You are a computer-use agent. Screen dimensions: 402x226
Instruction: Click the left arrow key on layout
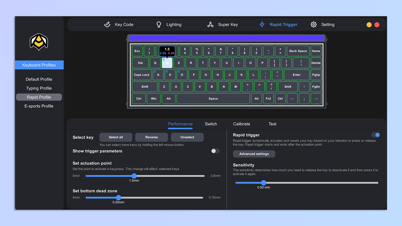[292, 99]
